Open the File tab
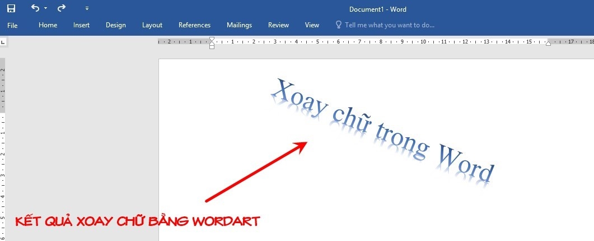The image size is (594, 241). 12,25
